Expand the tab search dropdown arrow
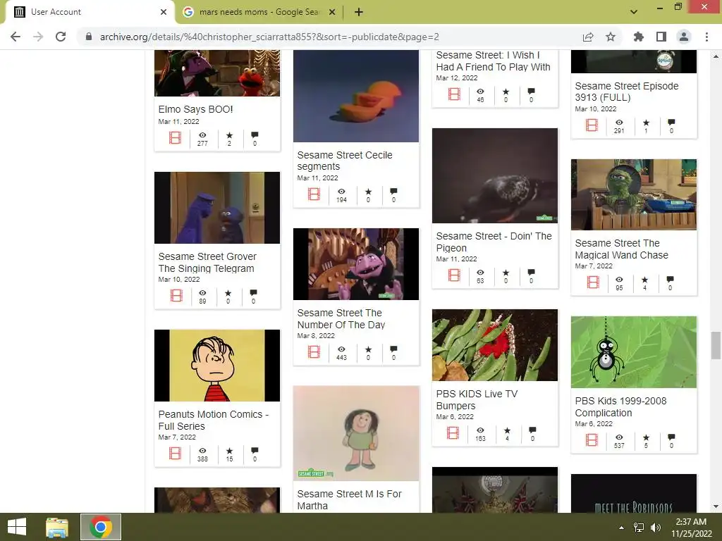The width and height of the screenshot is (722, 541). (634, 12)
